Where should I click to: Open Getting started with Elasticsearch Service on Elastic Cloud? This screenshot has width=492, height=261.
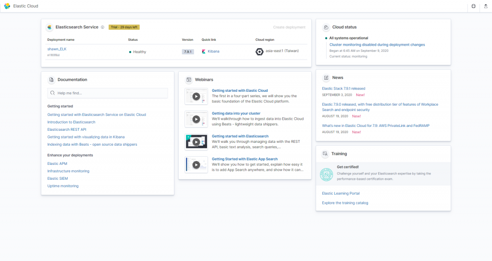tap(97, 115)
